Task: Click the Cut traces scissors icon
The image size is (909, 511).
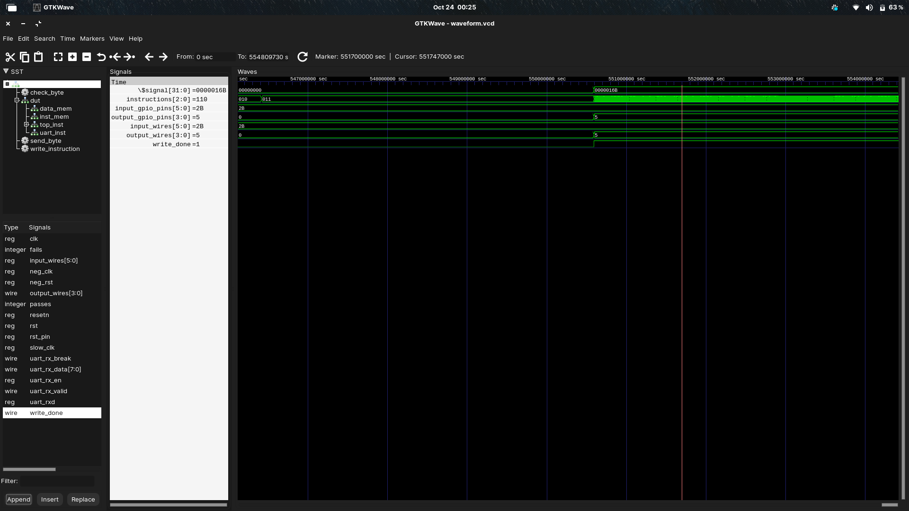Action: (10, 57)
